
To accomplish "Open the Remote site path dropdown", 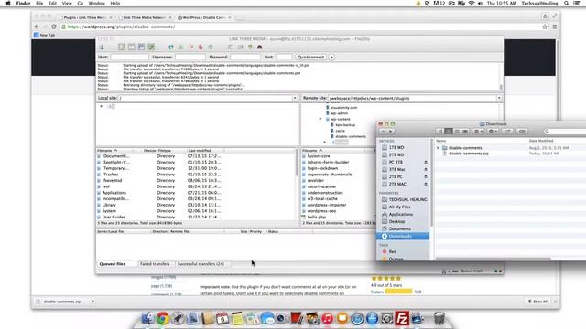I will 499,98.
